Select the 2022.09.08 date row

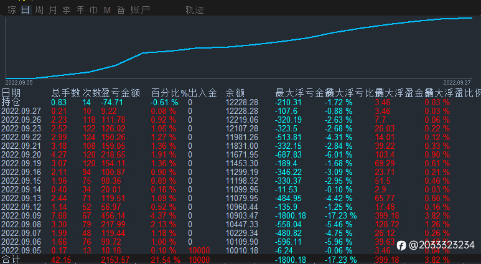tap(21, 224)
